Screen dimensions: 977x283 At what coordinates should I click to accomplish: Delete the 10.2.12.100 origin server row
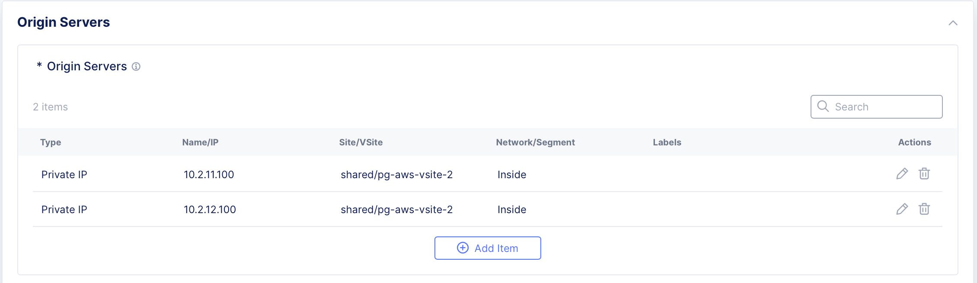click(924, 209)
